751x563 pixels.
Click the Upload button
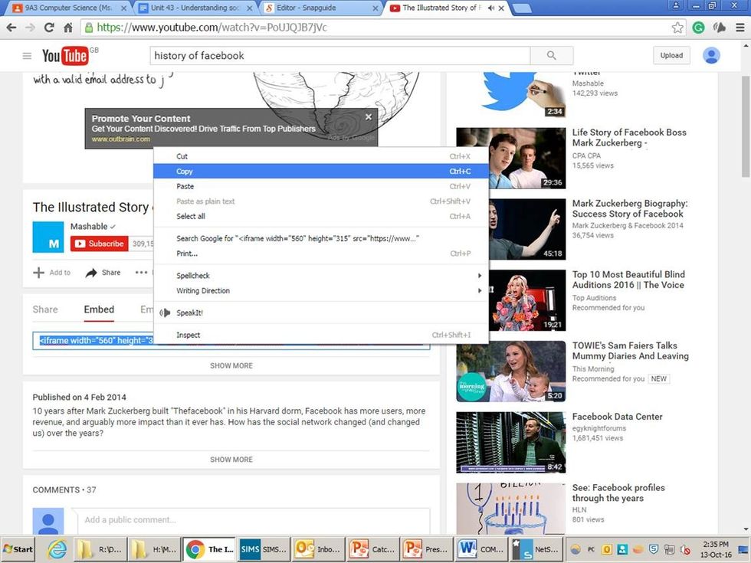tap(671, 55)
